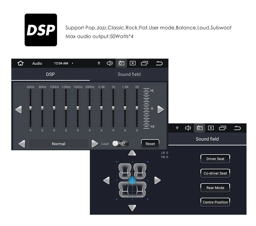The image size is (256, 226).
Task: Click the rear bench seat image
Action: (132, 190)
